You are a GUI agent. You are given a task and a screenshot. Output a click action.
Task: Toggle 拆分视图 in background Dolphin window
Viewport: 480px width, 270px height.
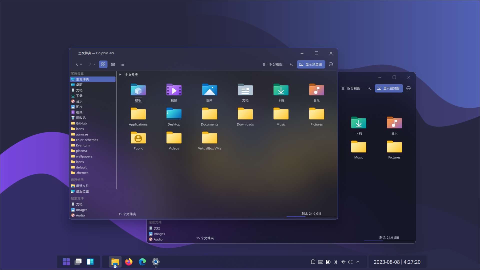point(350,88)
